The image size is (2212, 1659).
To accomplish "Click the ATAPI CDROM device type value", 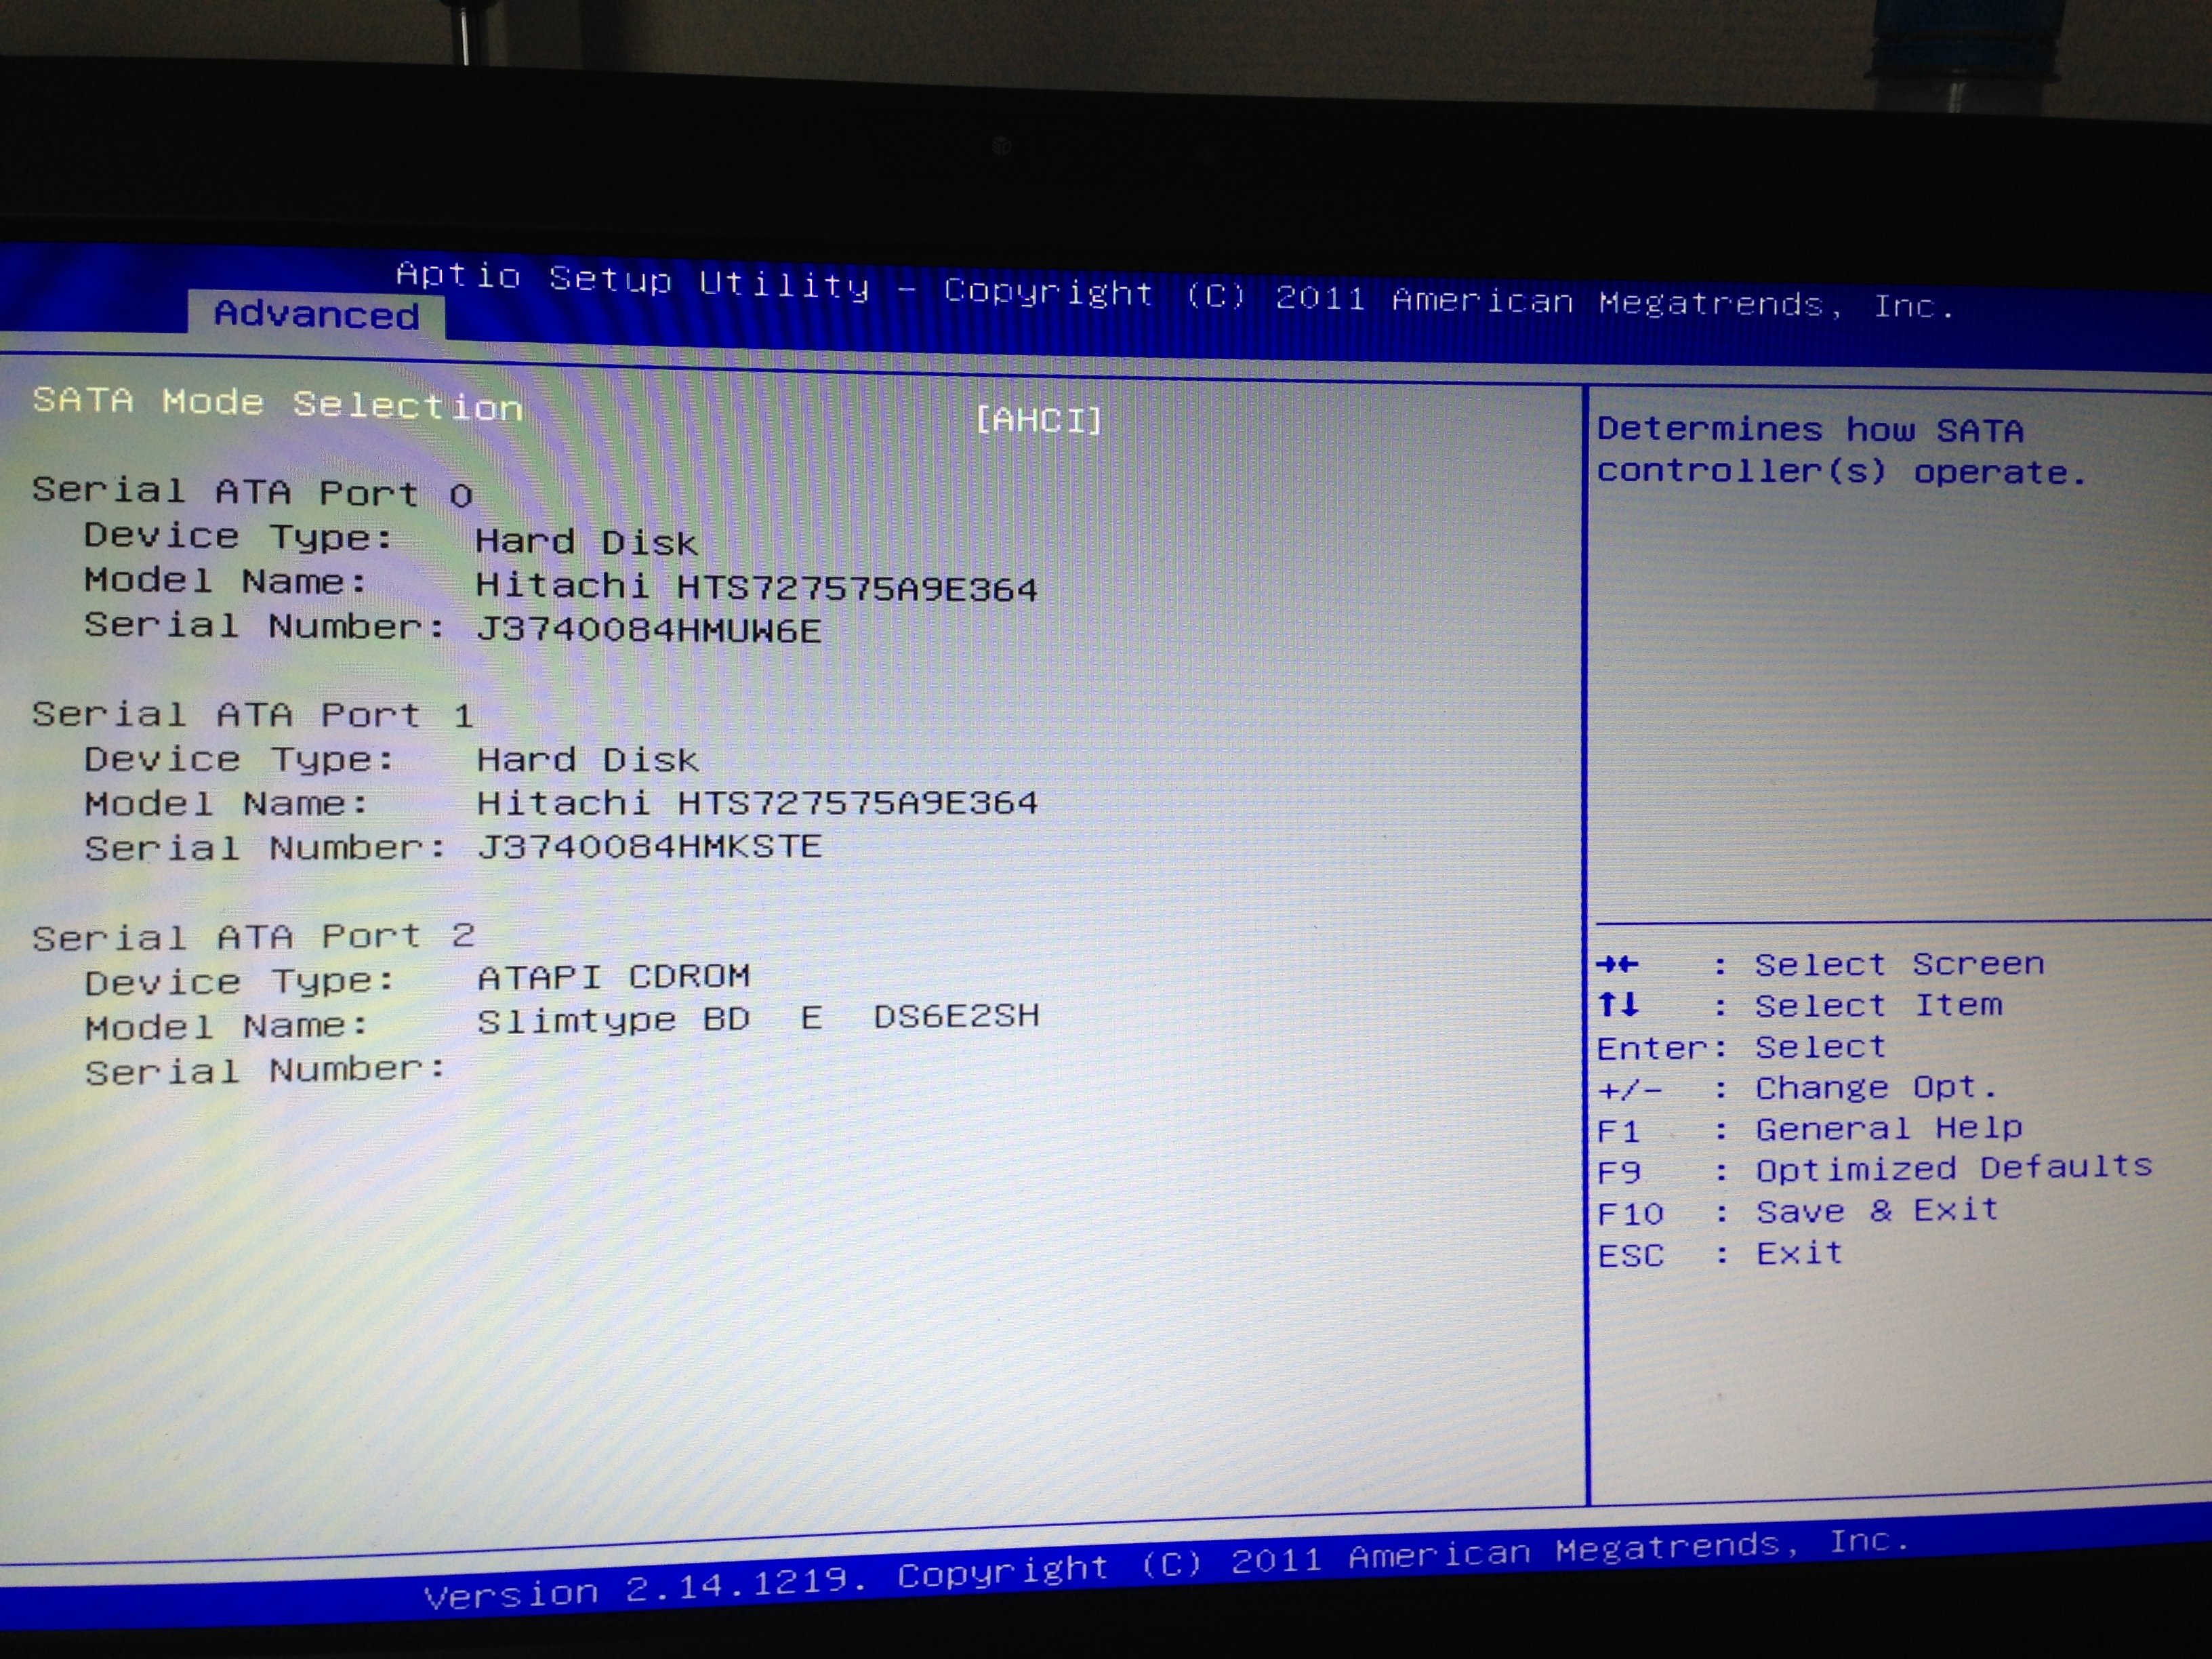I will pos(613,976).
